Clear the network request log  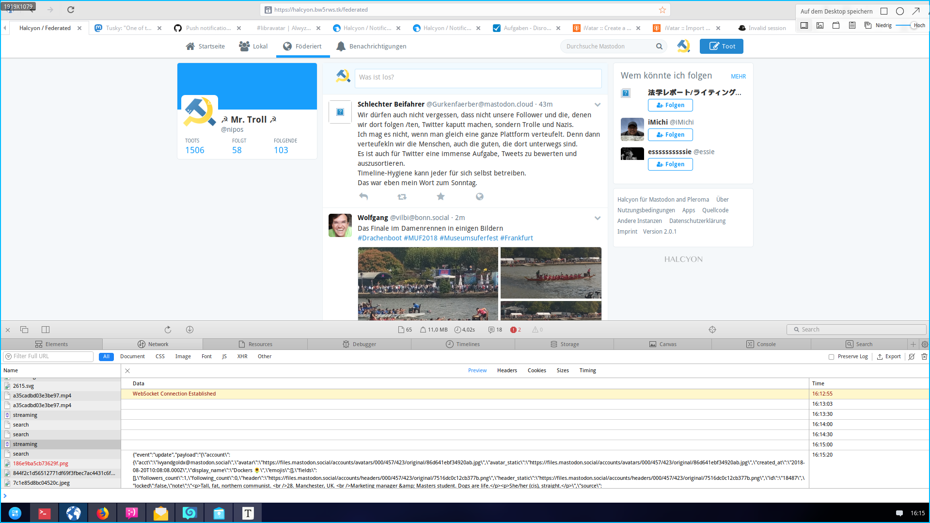(x=925, y=356)
